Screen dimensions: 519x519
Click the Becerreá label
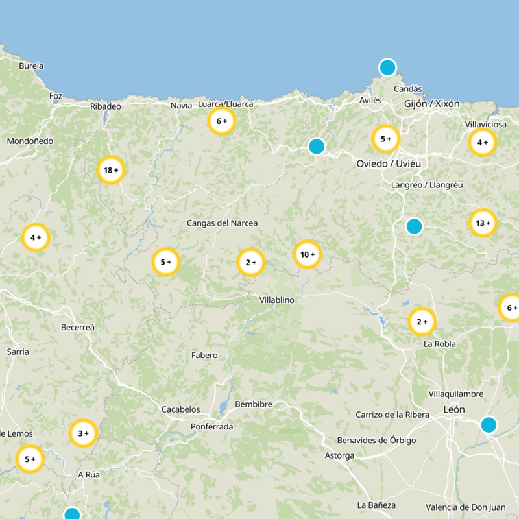click(78, 327)
